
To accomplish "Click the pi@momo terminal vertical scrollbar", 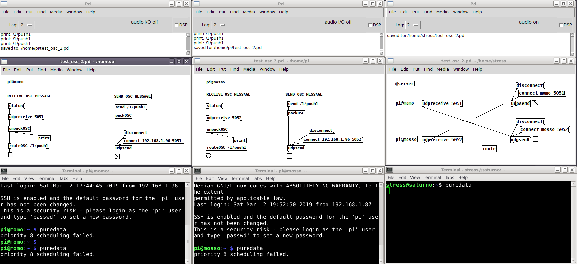I will [188, 223].
